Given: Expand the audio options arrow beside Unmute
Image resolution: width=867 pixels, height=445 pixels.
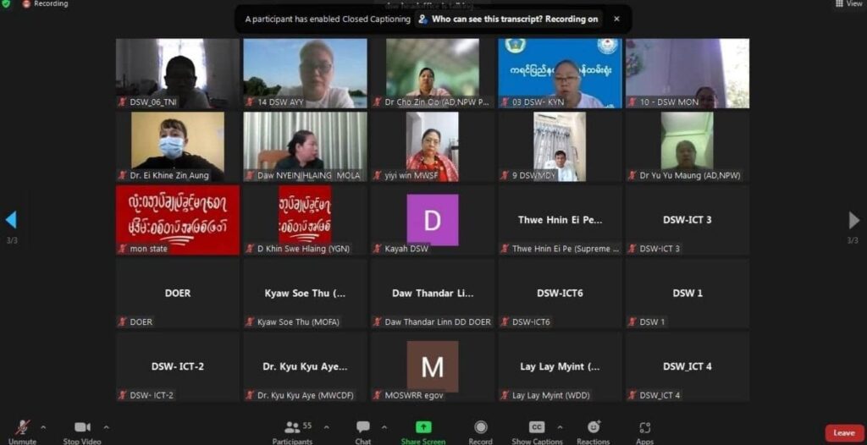Looking at the screenshot, I should [x=43, y=426].
